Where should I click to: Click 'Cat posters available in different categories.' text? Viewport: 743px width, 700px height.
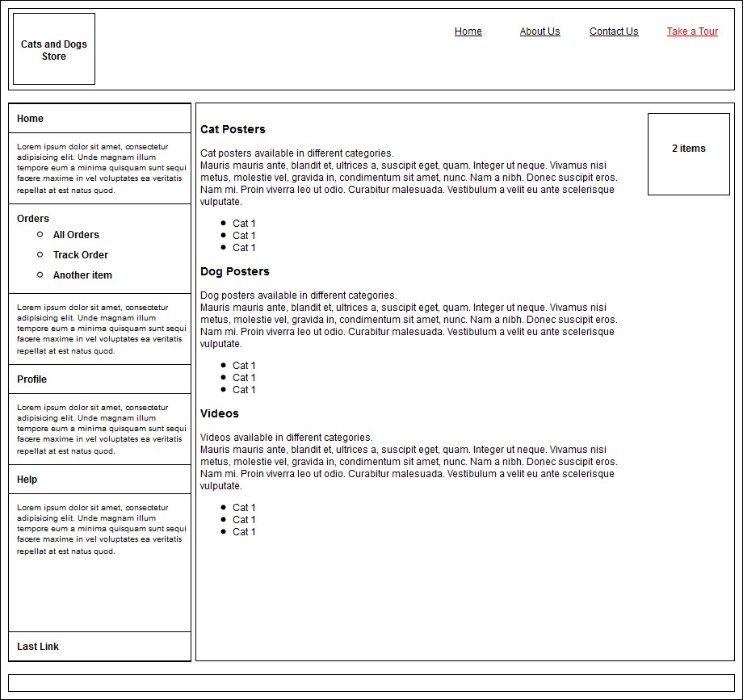[296, 153]
